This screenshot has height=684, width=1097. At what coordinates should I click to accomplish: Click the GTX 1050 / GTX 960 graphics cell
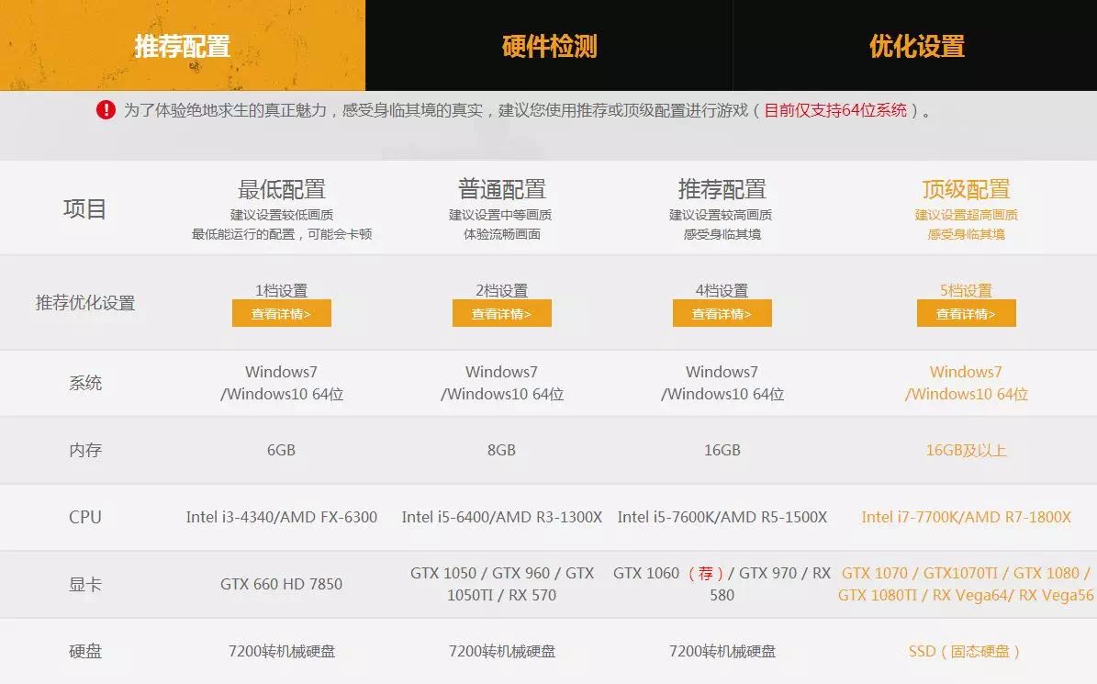point(501,584)
